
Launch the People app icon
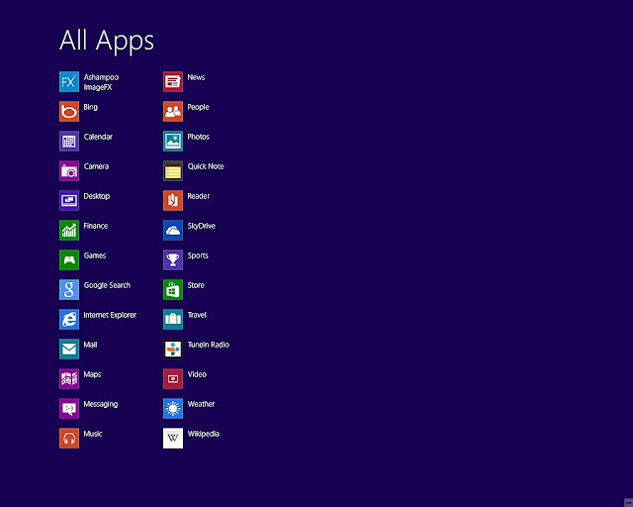pyautogui.click(x=173, y=111)
